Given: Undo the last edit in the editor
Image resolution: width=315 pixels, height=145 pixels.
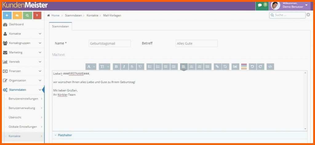Looking at the screenshot, I should [252, 67].
